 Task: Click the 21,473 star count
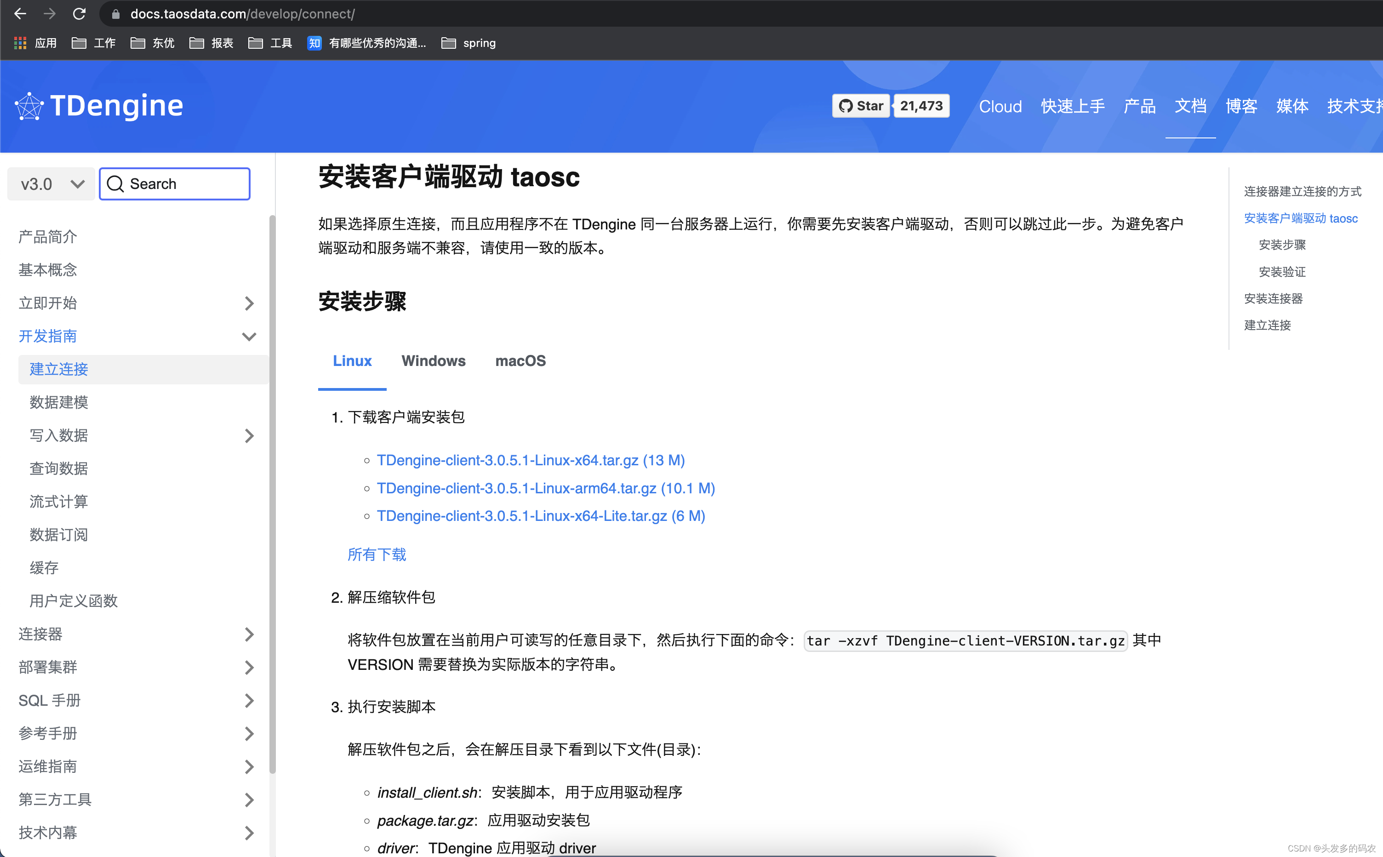[x=922, y=106]
